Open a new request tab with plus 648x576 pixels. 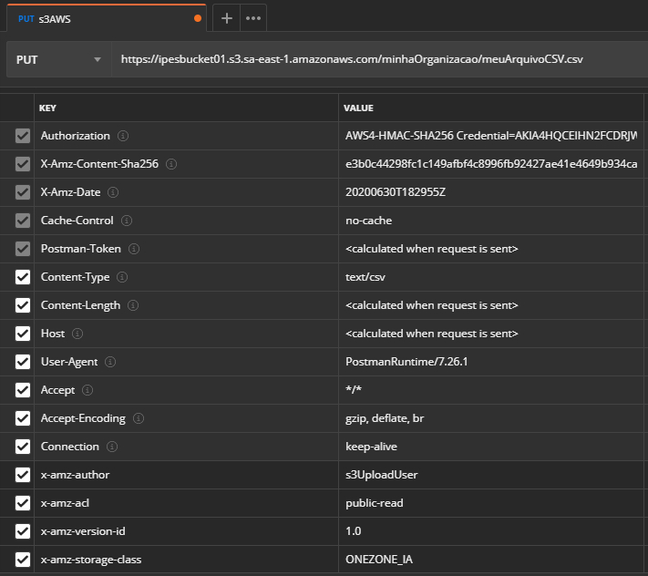coord(227,17)
